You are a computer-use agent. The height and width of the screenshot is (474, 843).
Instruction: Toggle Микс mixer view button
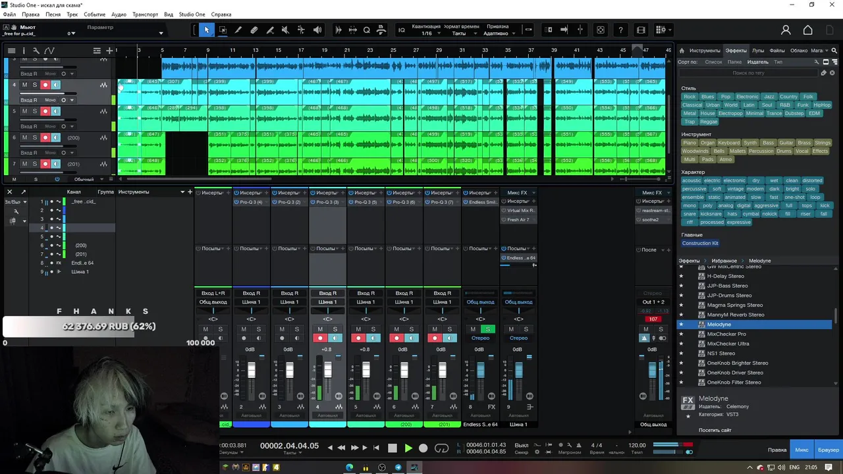pos(802,450)
